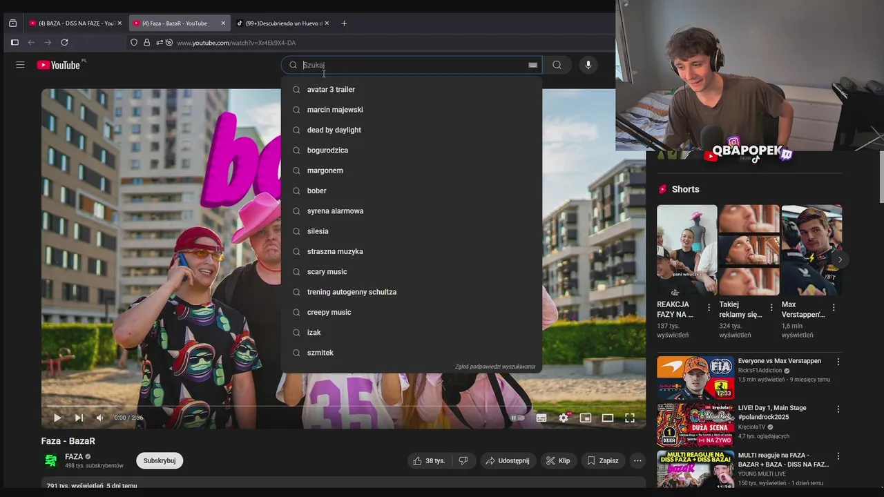Screen dimensions: 884x497
Task: Select suggestion margonem
Action: tap(412, 170)
